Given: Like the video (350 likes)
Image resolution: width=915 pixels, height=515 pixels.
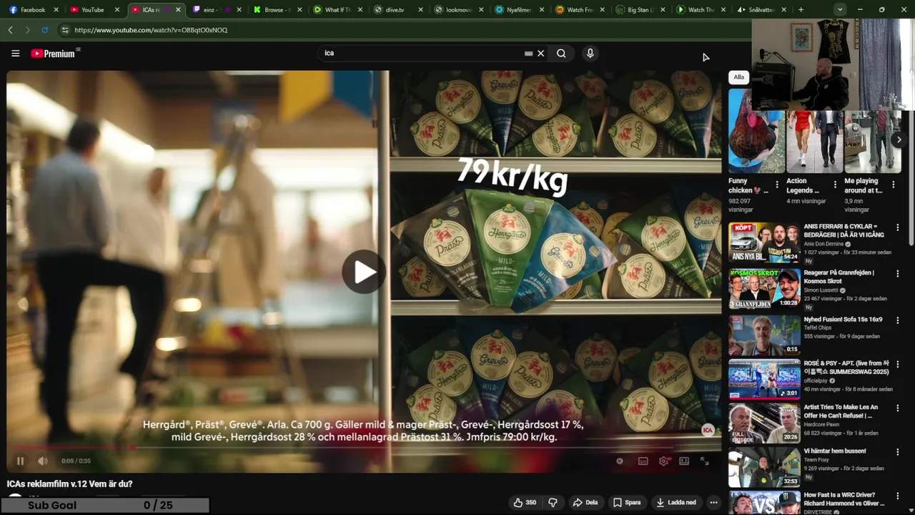Looking at the screenshot, I should point(525,502).
